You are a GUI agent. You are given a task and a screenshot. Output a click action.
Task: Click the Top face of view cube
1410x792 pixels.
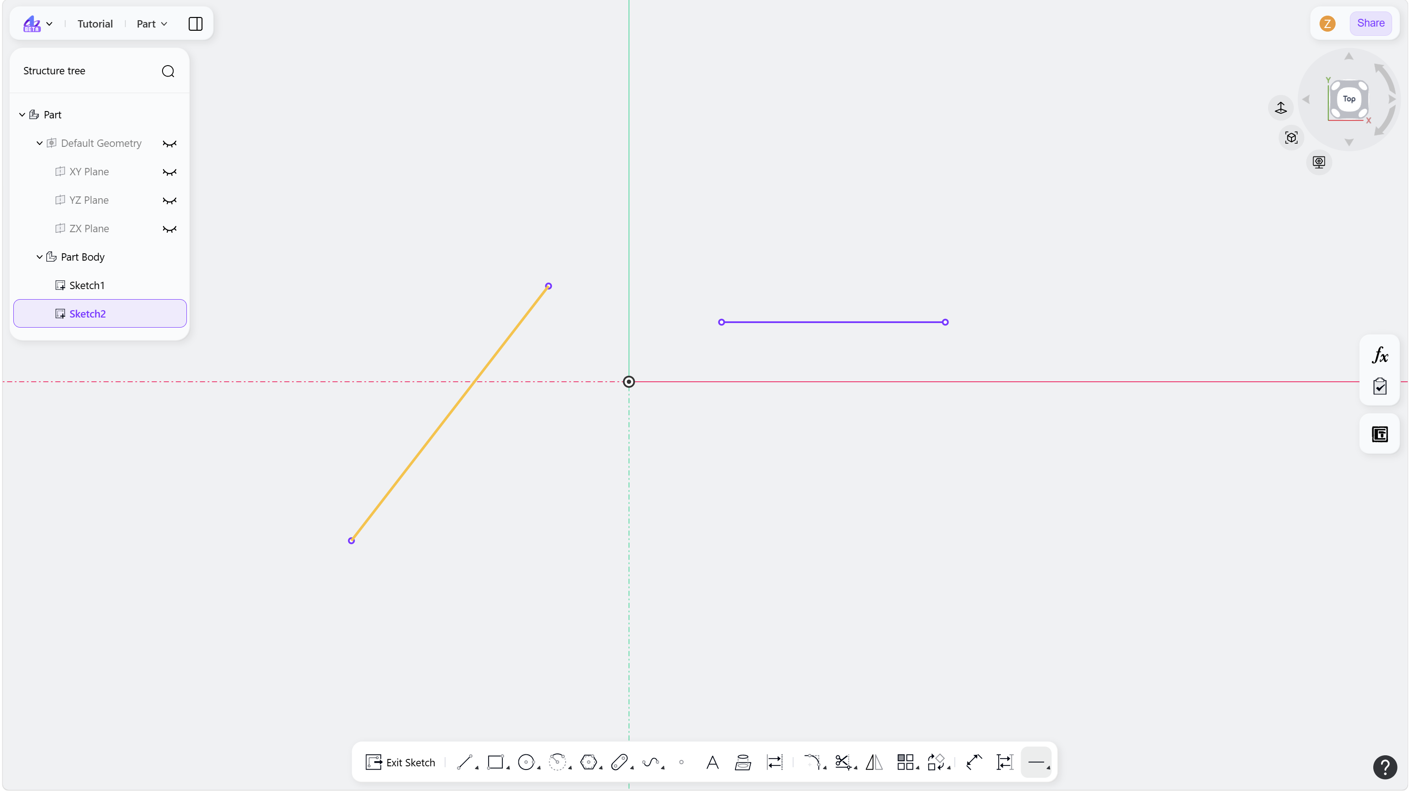[1348, 99]
